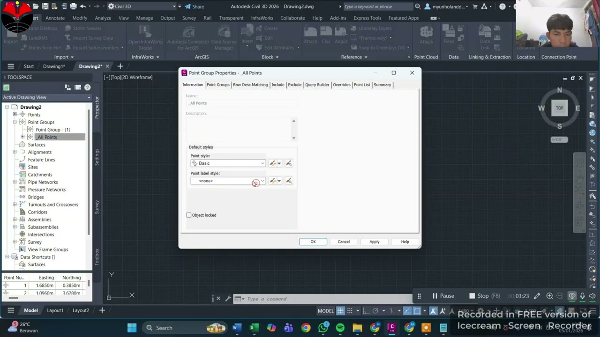Select Corridors in the Prospector tree

pos(37,212)
